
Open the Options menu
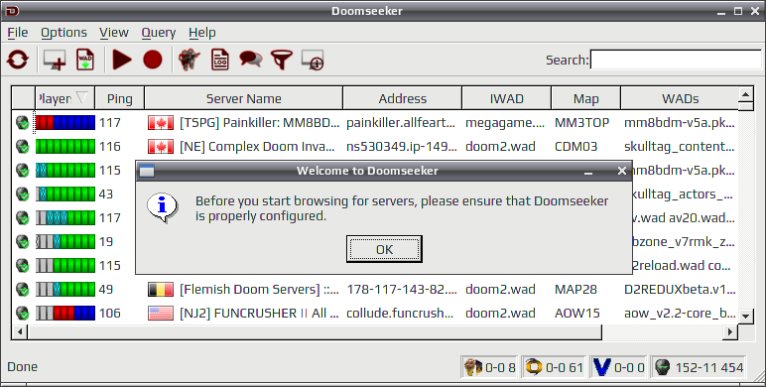pos(64,33)
